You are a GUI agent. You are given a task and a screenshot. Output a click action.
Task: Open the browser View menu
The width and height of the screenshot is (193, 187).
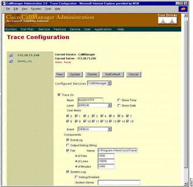(24, 9)
